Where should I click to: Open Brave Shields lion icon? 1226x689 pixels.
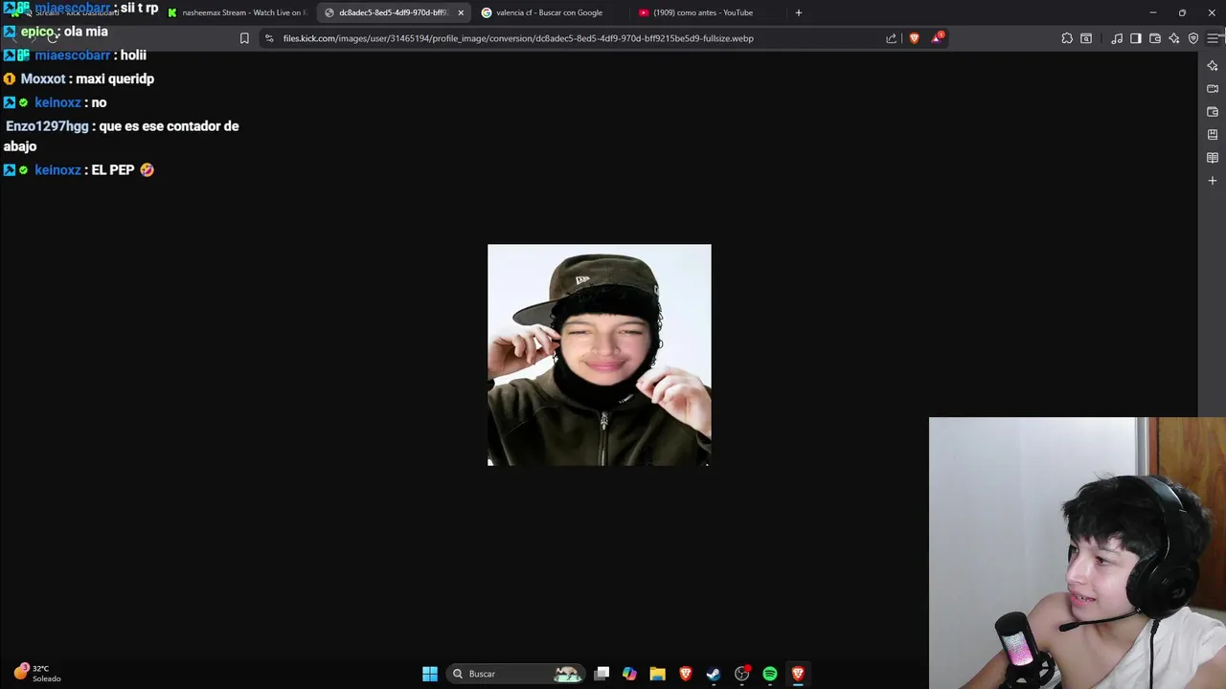coord(914,38)
